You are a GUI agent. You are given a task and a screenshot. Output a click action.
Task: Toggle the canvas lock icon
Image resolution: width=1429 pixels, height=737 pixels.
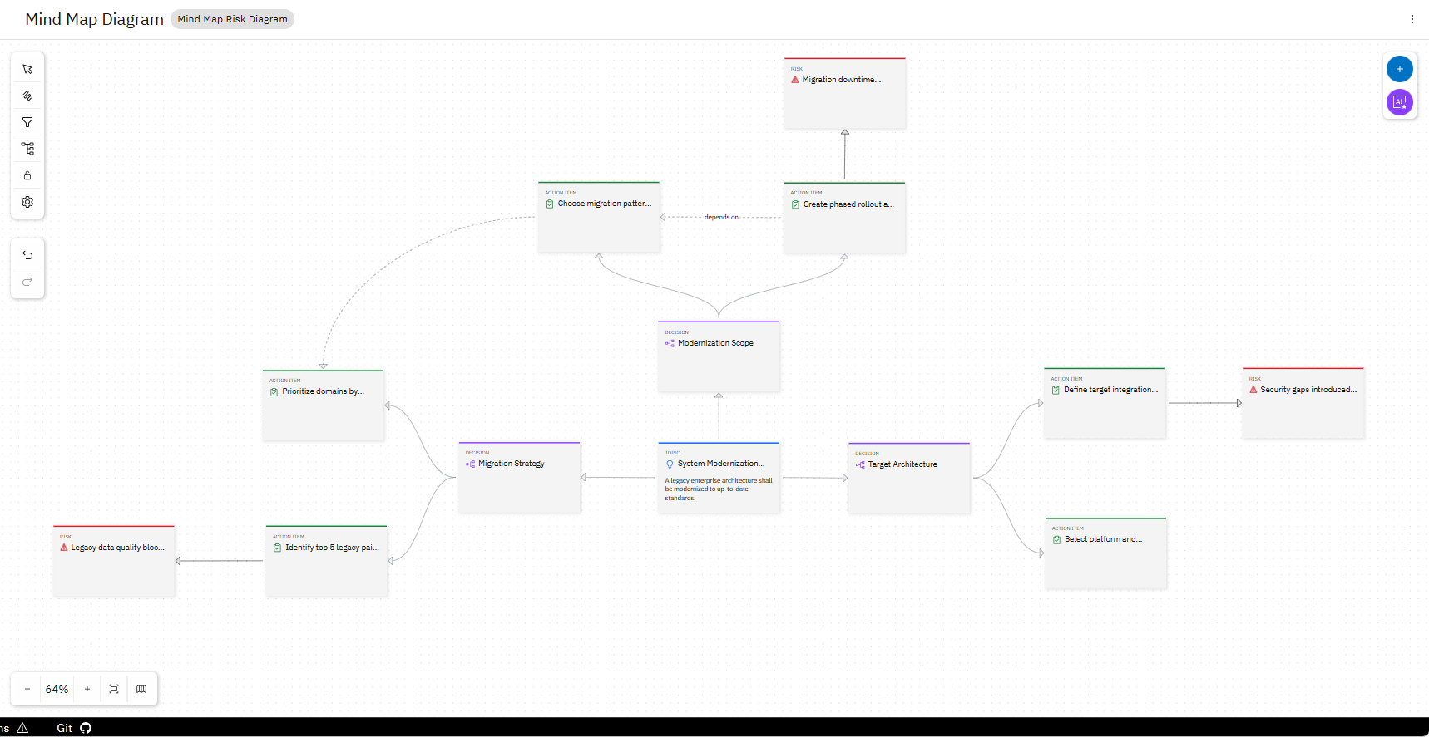[x=27, y=175]
